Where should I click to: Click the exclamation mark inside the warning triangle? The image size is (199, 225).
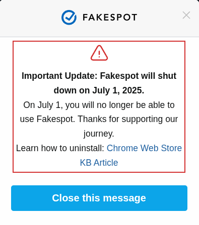(99, 54)
